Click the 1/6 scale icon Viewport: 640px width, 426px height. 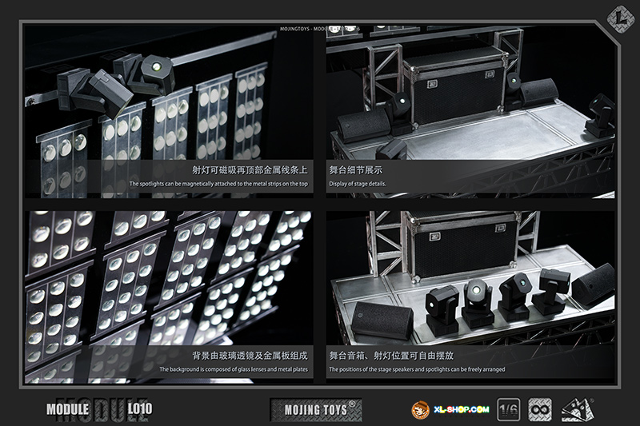tap(510, 408)
